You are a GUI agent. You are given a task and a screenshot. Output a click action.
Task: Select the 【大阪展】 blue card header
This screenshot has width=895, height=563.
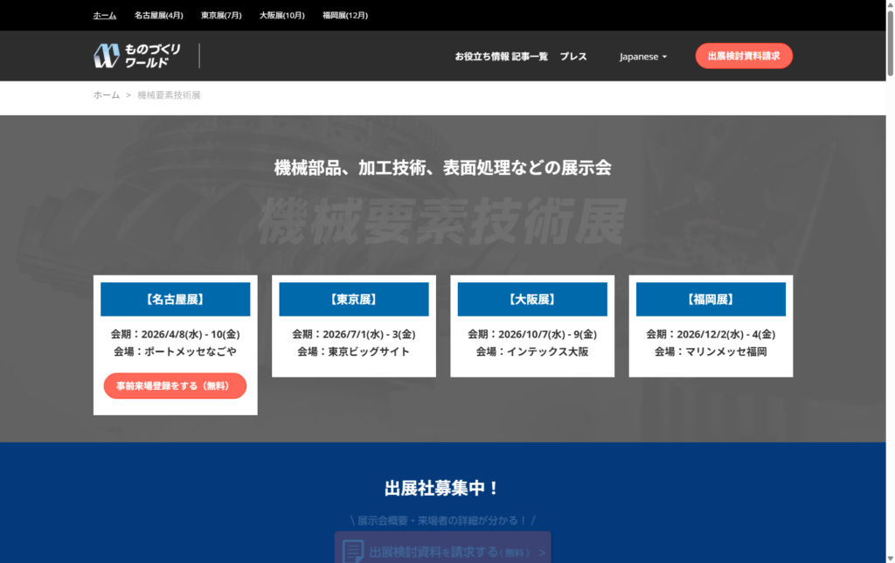[531, 299]
